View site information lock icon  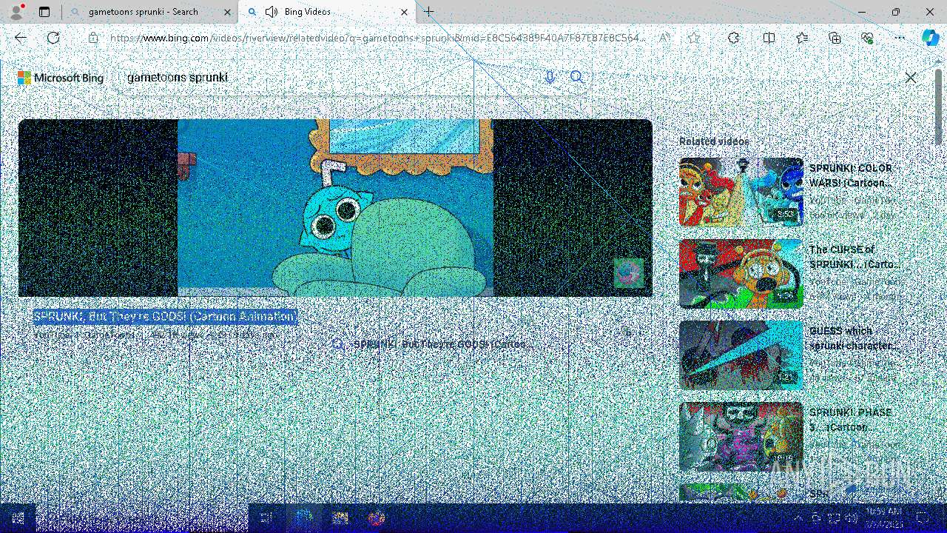(93, 38)
